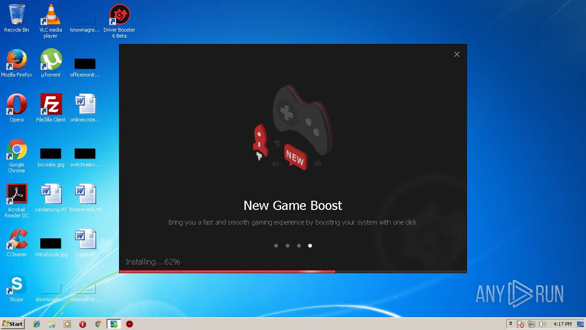Open the 4:17 PM clock
This screenshot has height=330, width=586.
(563, 324)
